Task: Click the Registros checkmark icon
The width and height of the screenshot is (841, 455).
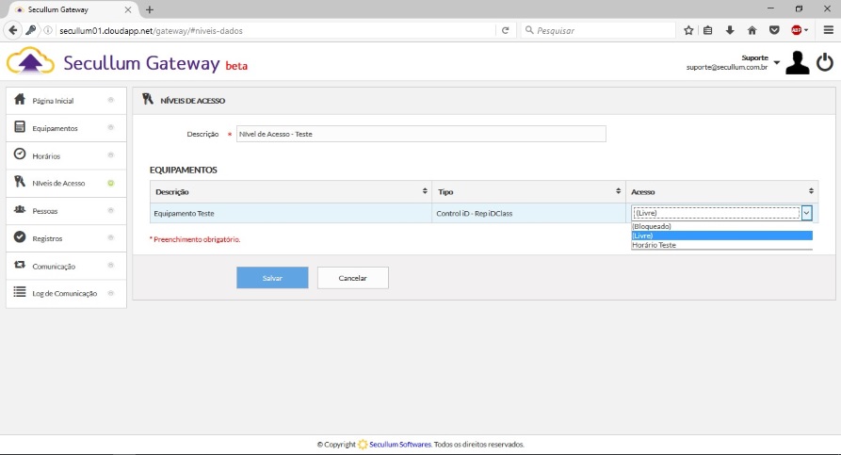Action: 19,238
